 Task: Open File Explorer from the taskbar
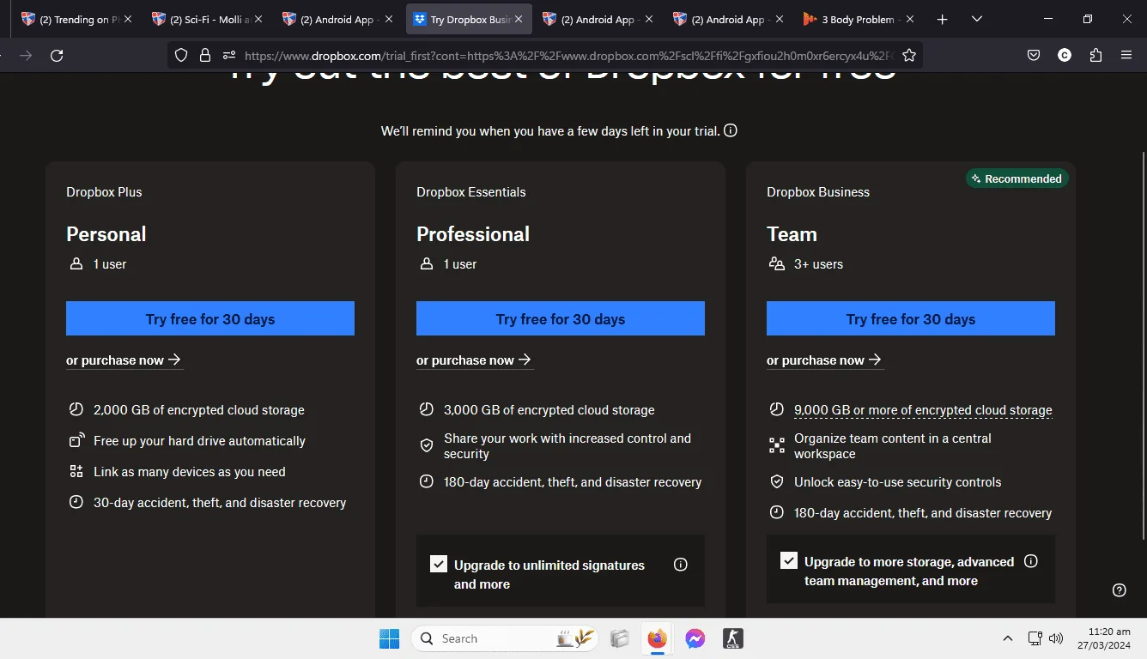[619, 638]
